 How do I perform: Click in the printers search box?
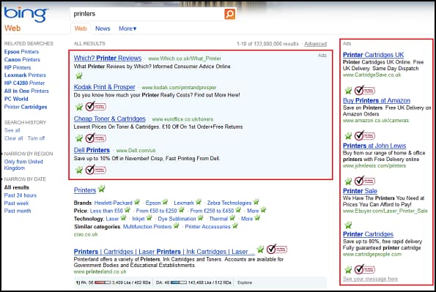pyautogui.click(x=147, y=14)
